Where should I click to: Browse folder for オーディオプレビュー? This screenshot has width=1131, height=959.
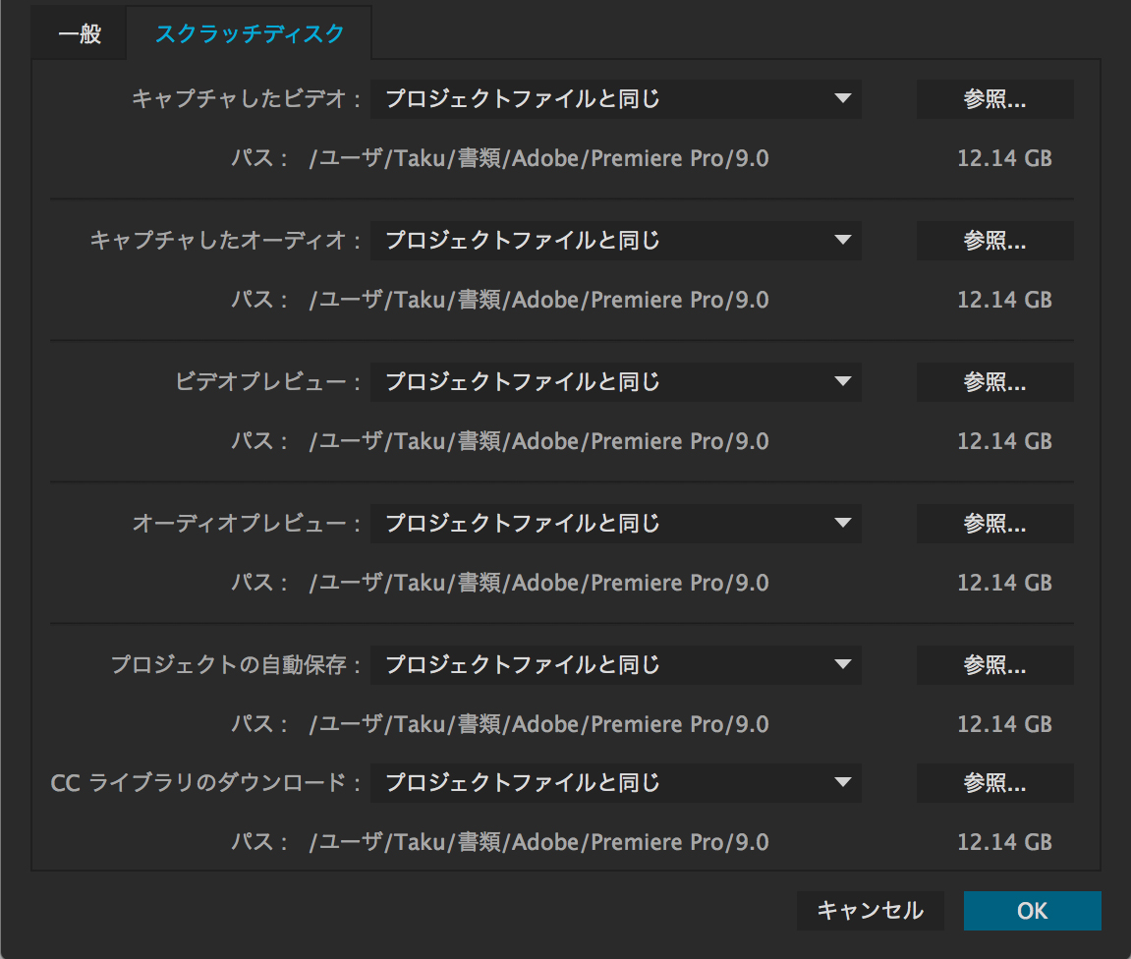point(994,523)
